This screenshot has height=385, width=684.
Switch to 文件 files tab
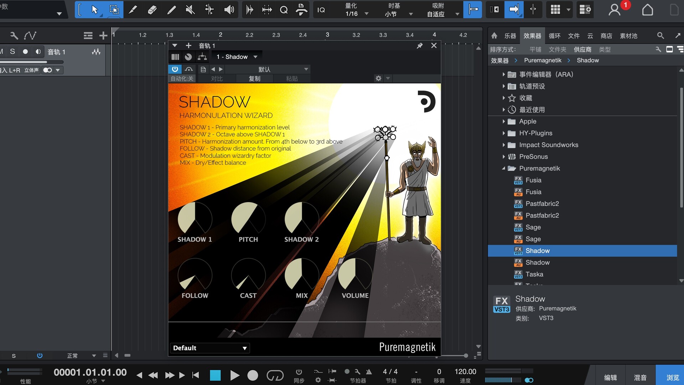pyautogui.click(x=574, y=36)
